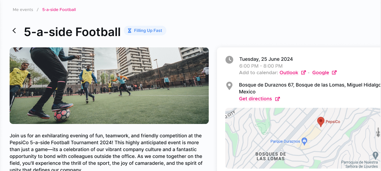
Task: Click the hourglass icon in the status badge
Action: (130, 31)
